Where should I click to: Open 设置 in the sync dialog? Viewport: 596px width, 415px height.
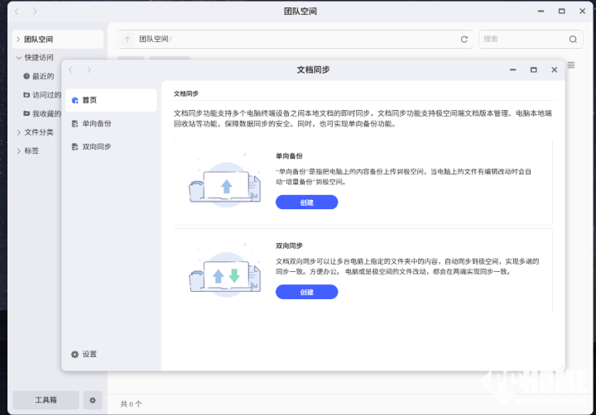tap(84, 354)
